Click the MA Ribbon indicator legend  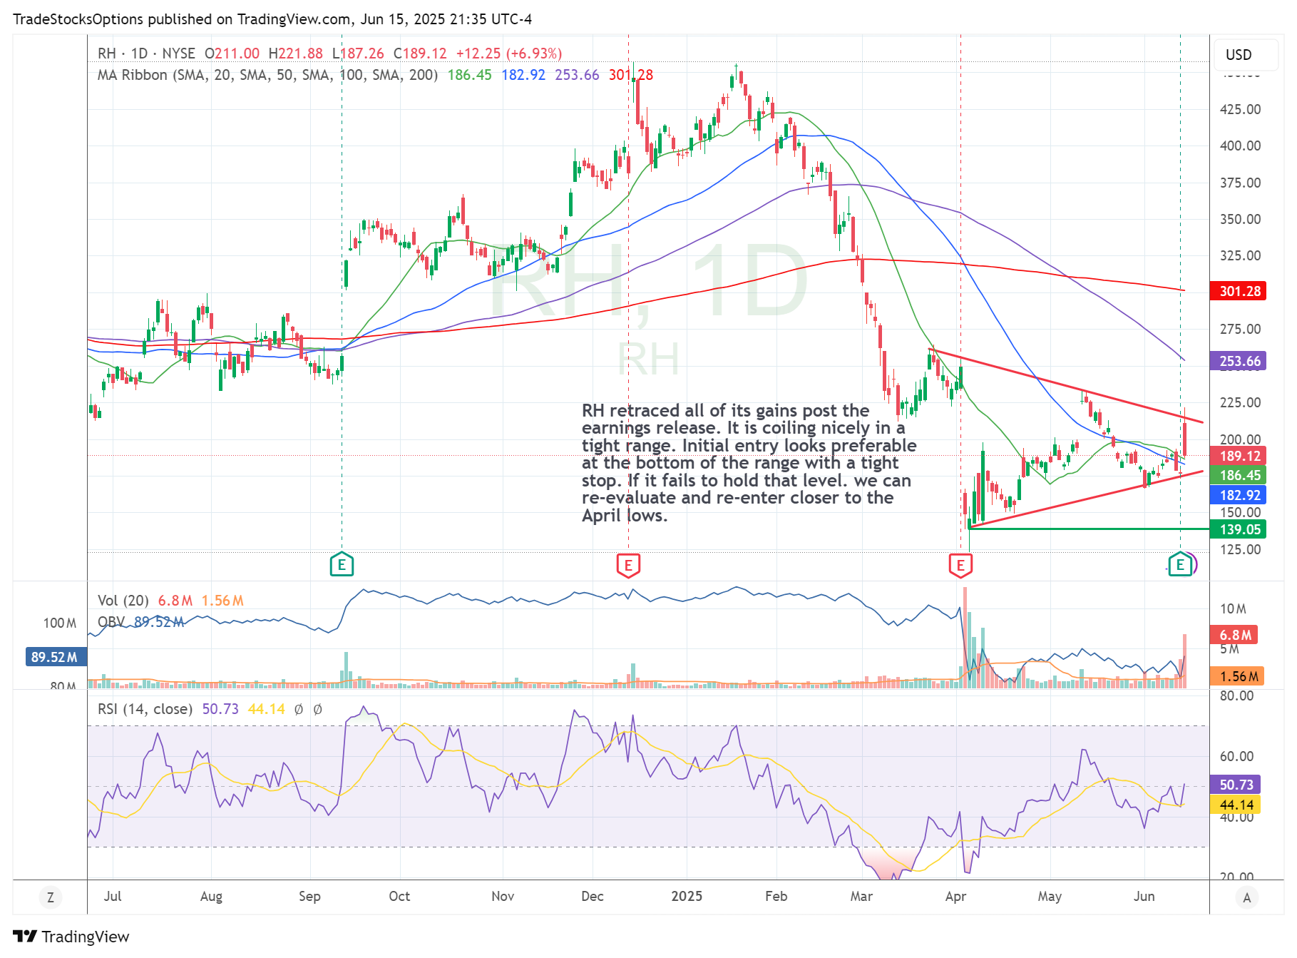(267, 75)
